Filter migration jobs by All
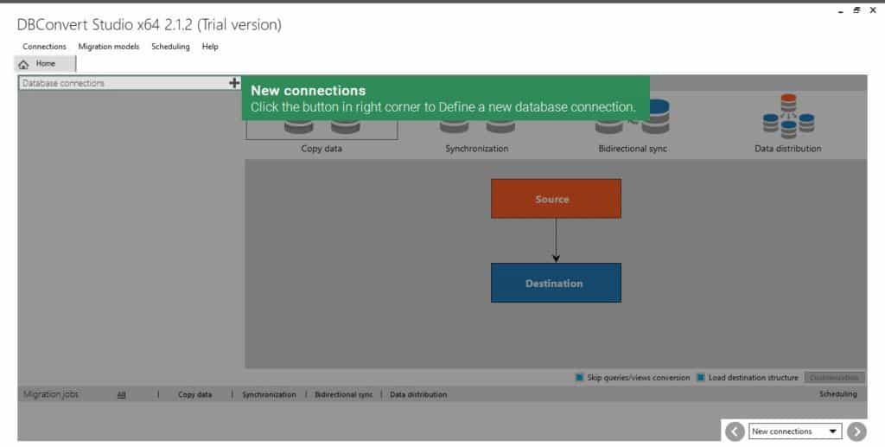 (x=121, y=394)
